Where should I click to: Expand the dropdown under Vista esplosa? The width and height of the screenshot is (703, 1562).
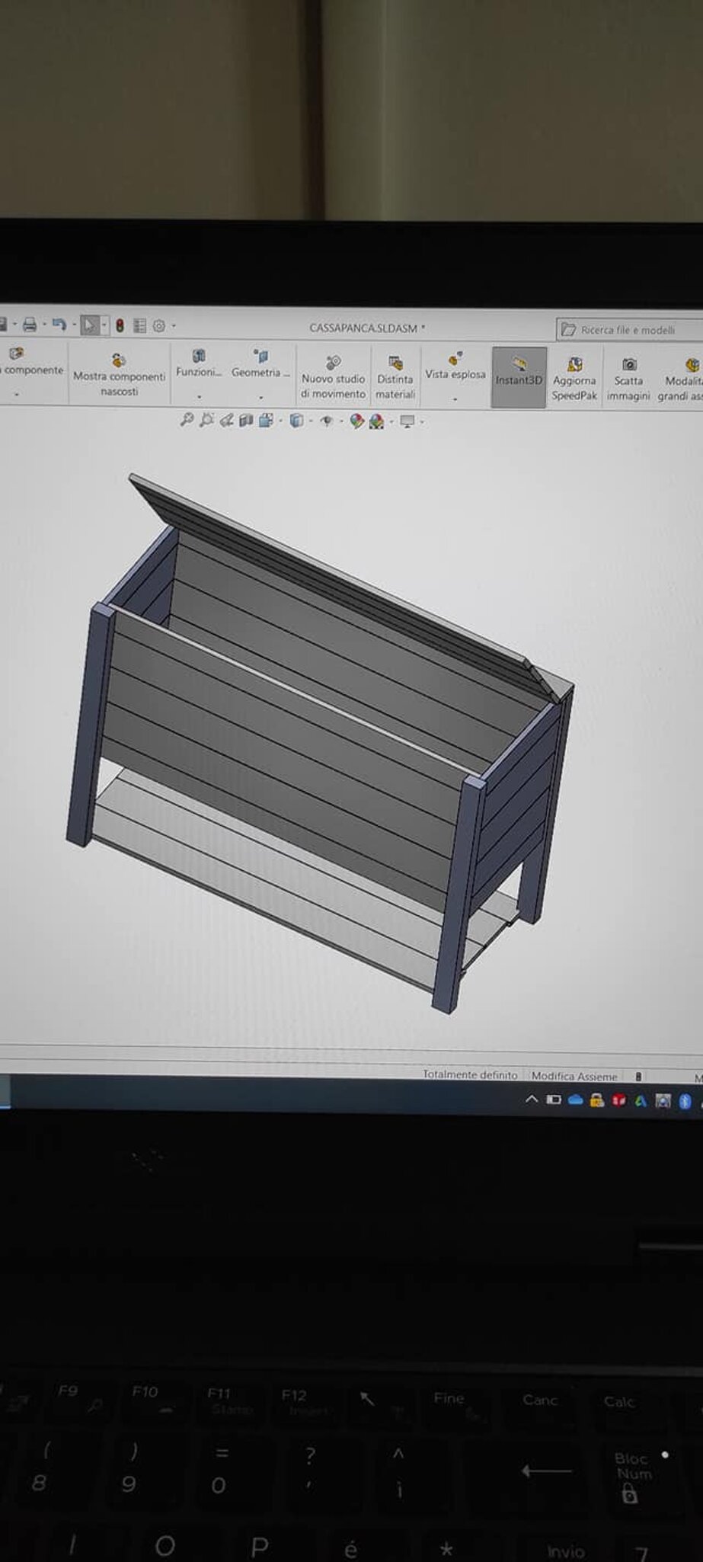tap(455, 399)
